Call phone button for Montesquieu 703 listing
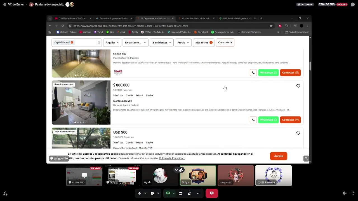The height and width of the screenshot is (201, 358). click(x=253, y=120)
